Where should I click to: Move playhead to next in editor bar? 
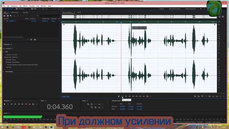140,96
